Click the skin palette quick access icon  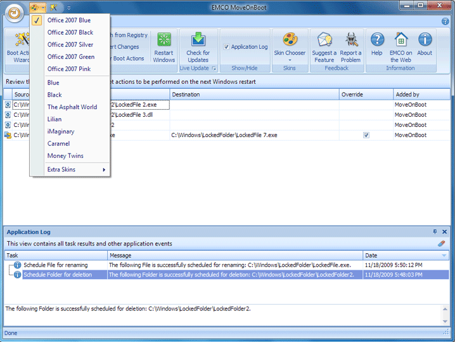click(x=34, y=8)
